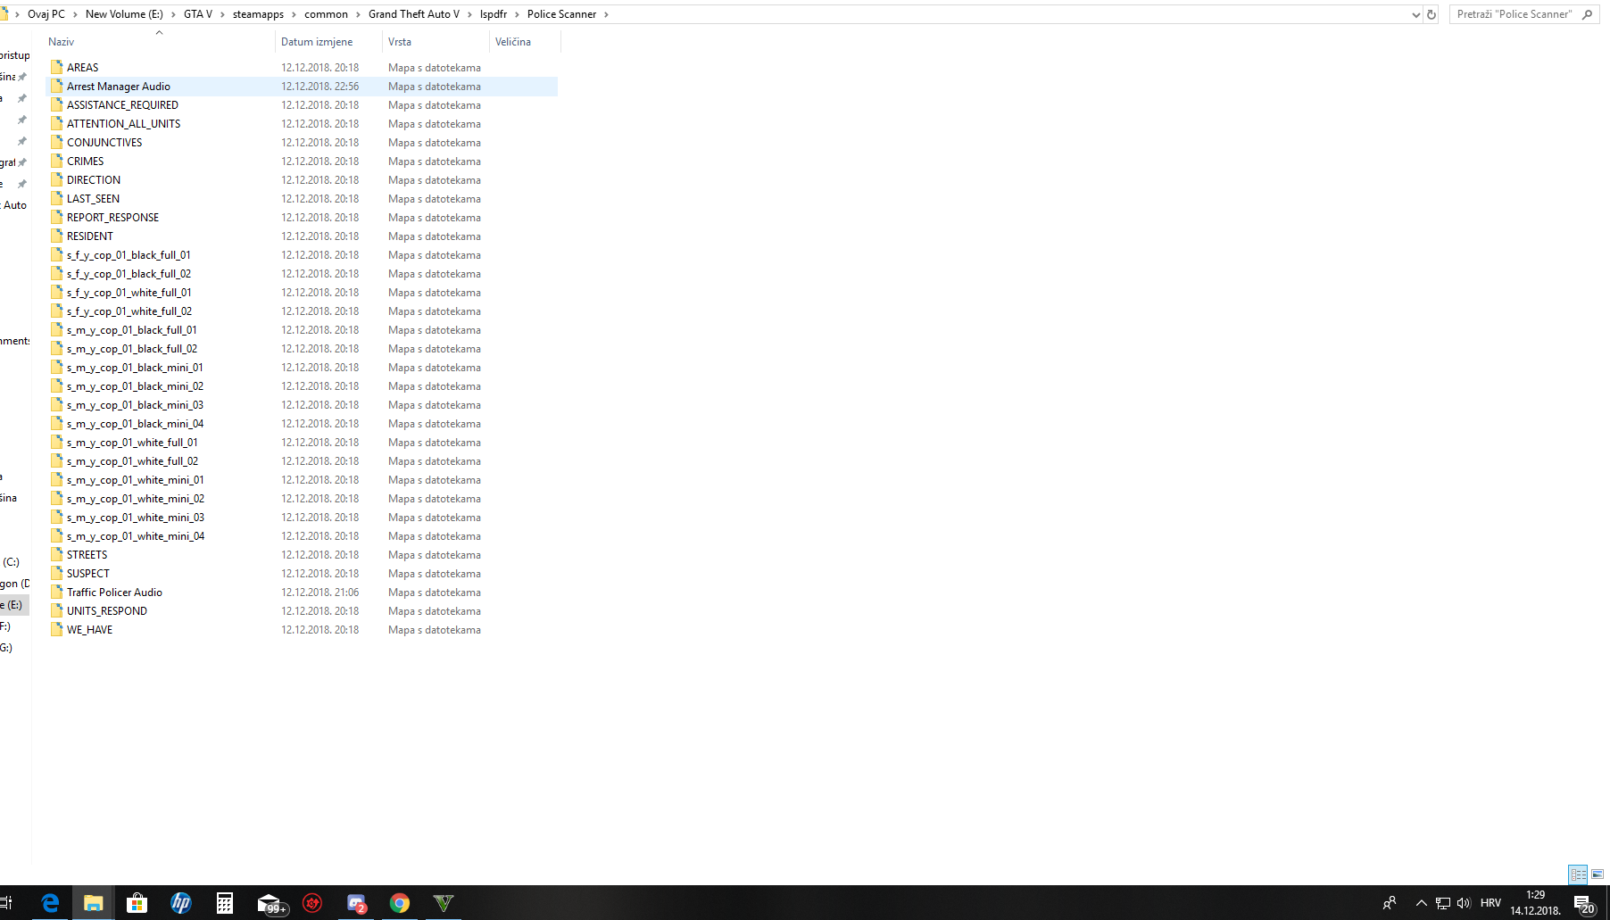This screenshot has width=1610, height=920.
Task: Open the People icon in the system tray
Action: [1390, 903]
